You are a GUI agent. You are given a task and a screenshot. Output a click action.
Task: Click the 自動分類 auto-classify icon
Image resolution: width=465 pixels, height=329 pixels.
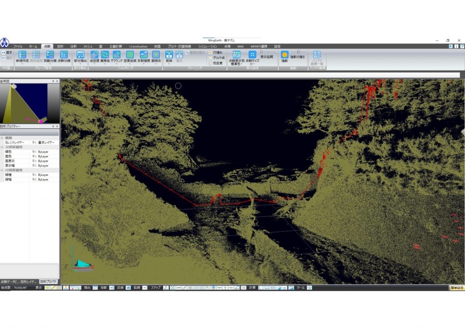tap(50, 55)
